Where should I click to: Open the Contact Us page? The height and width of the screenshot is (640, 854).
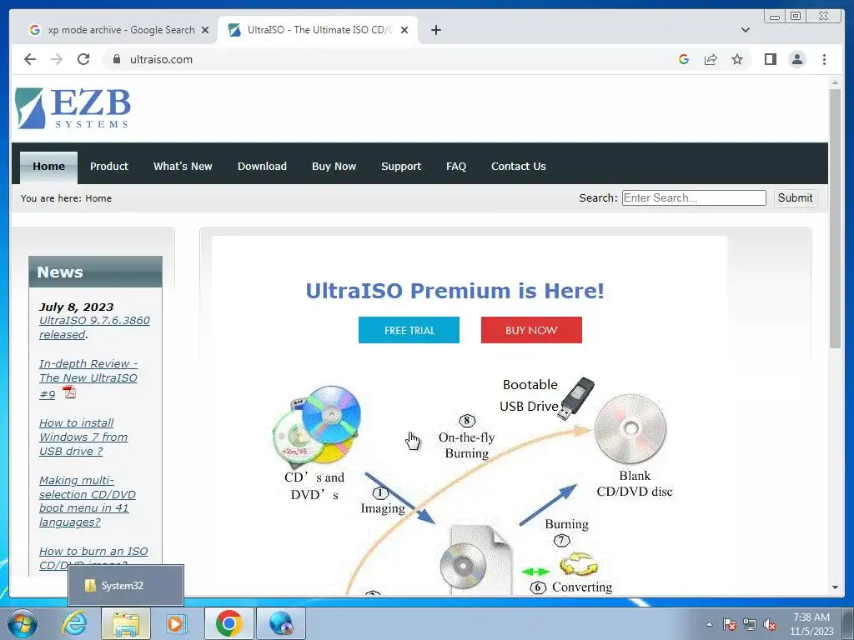click(519, 166)
